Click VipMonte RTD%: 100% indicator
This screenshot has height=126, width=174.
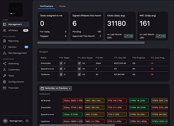[x=160, y=121]
